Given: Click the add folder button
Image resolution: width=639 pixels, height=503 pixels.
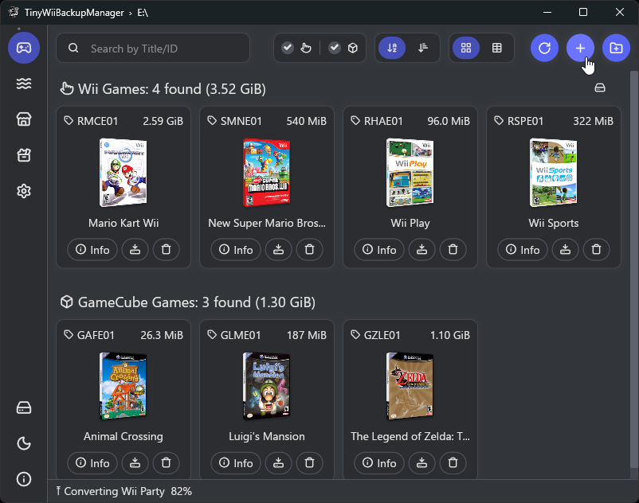Looking at the screenshot, I should (x=616, y=49).
